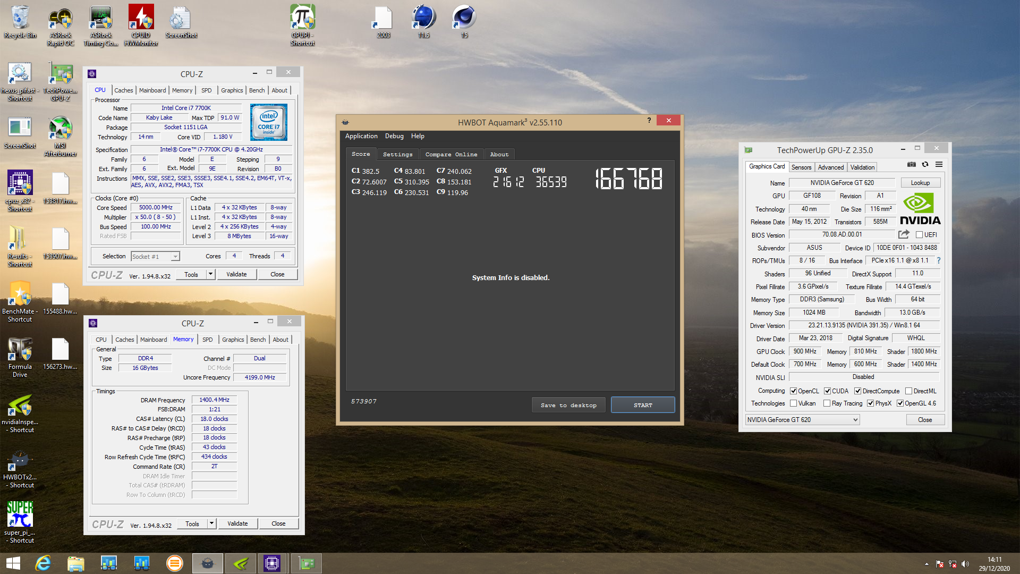
Task: Click Validate button in upper CPU-Z
Action: pyautogui.click(x=236, y=274)
